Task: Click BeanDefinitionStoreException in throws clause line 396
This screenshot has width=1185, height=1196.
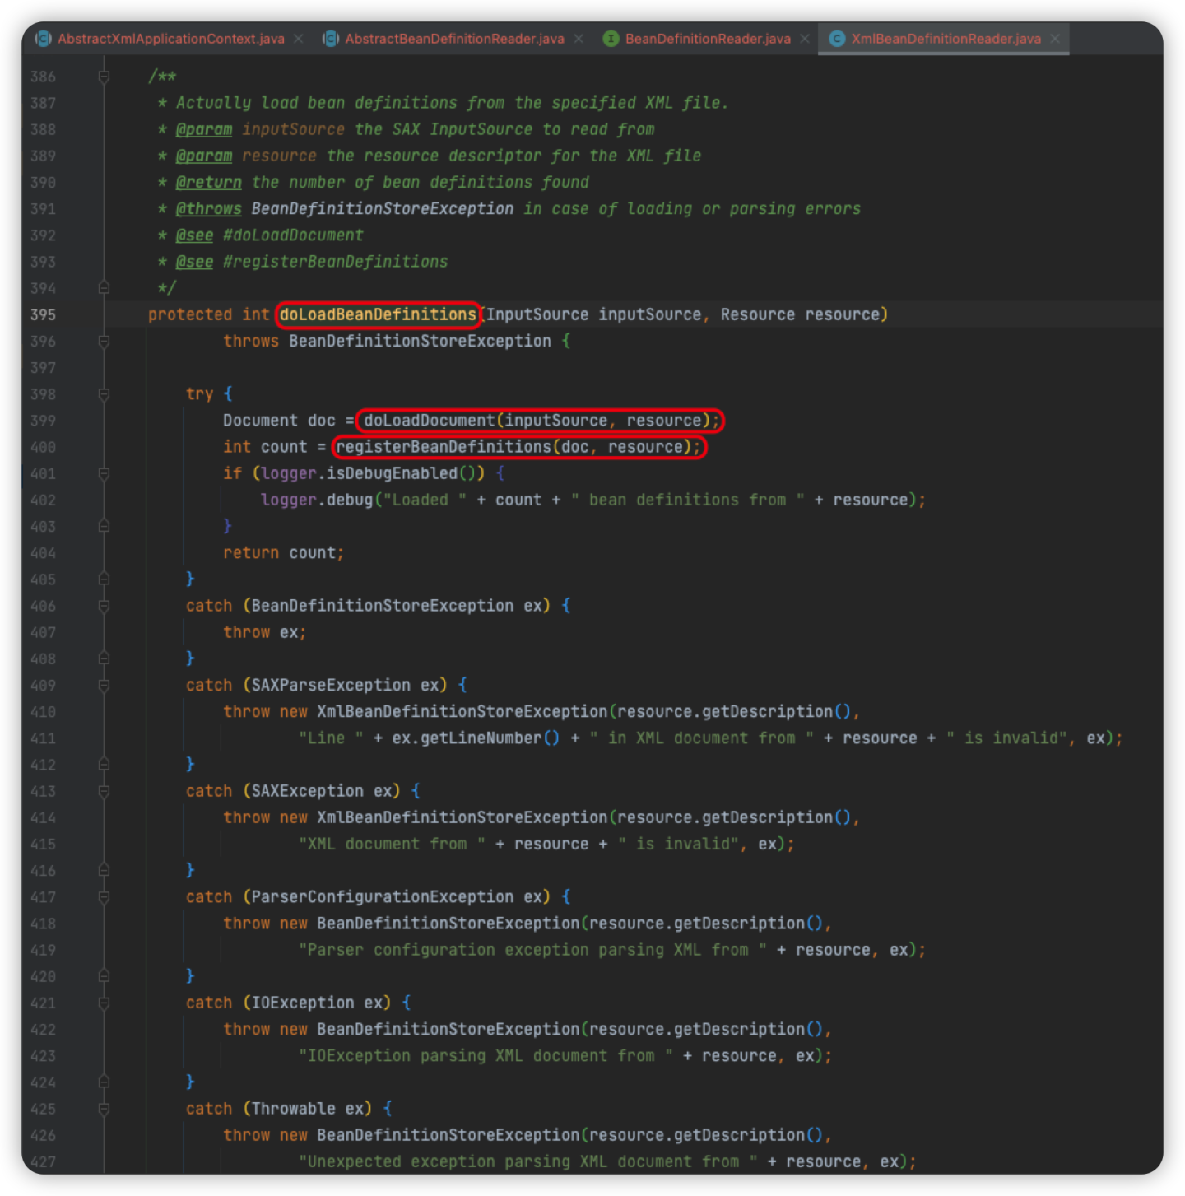Action: 420,341
